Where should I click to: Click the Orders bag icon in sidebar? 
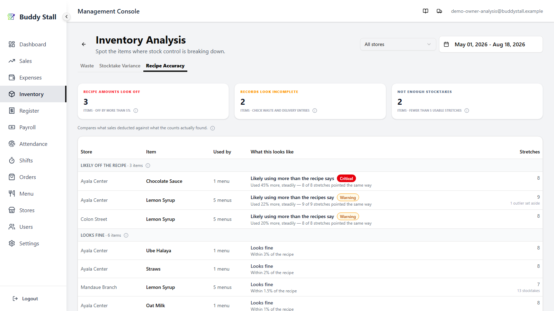click(x=12, y=177)
